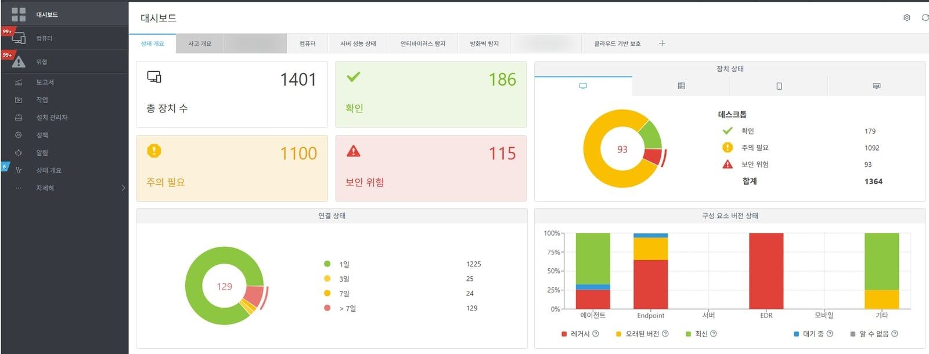The image size is (929, 354).
Task: Open the 대시보드 sidebar icon
Action: (x=19, y=14)
